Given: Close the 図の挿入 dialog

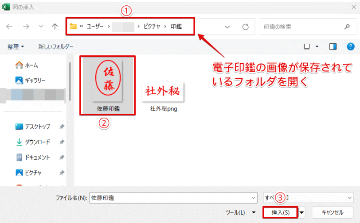Looking at the screenshot, I should [354, 7].
